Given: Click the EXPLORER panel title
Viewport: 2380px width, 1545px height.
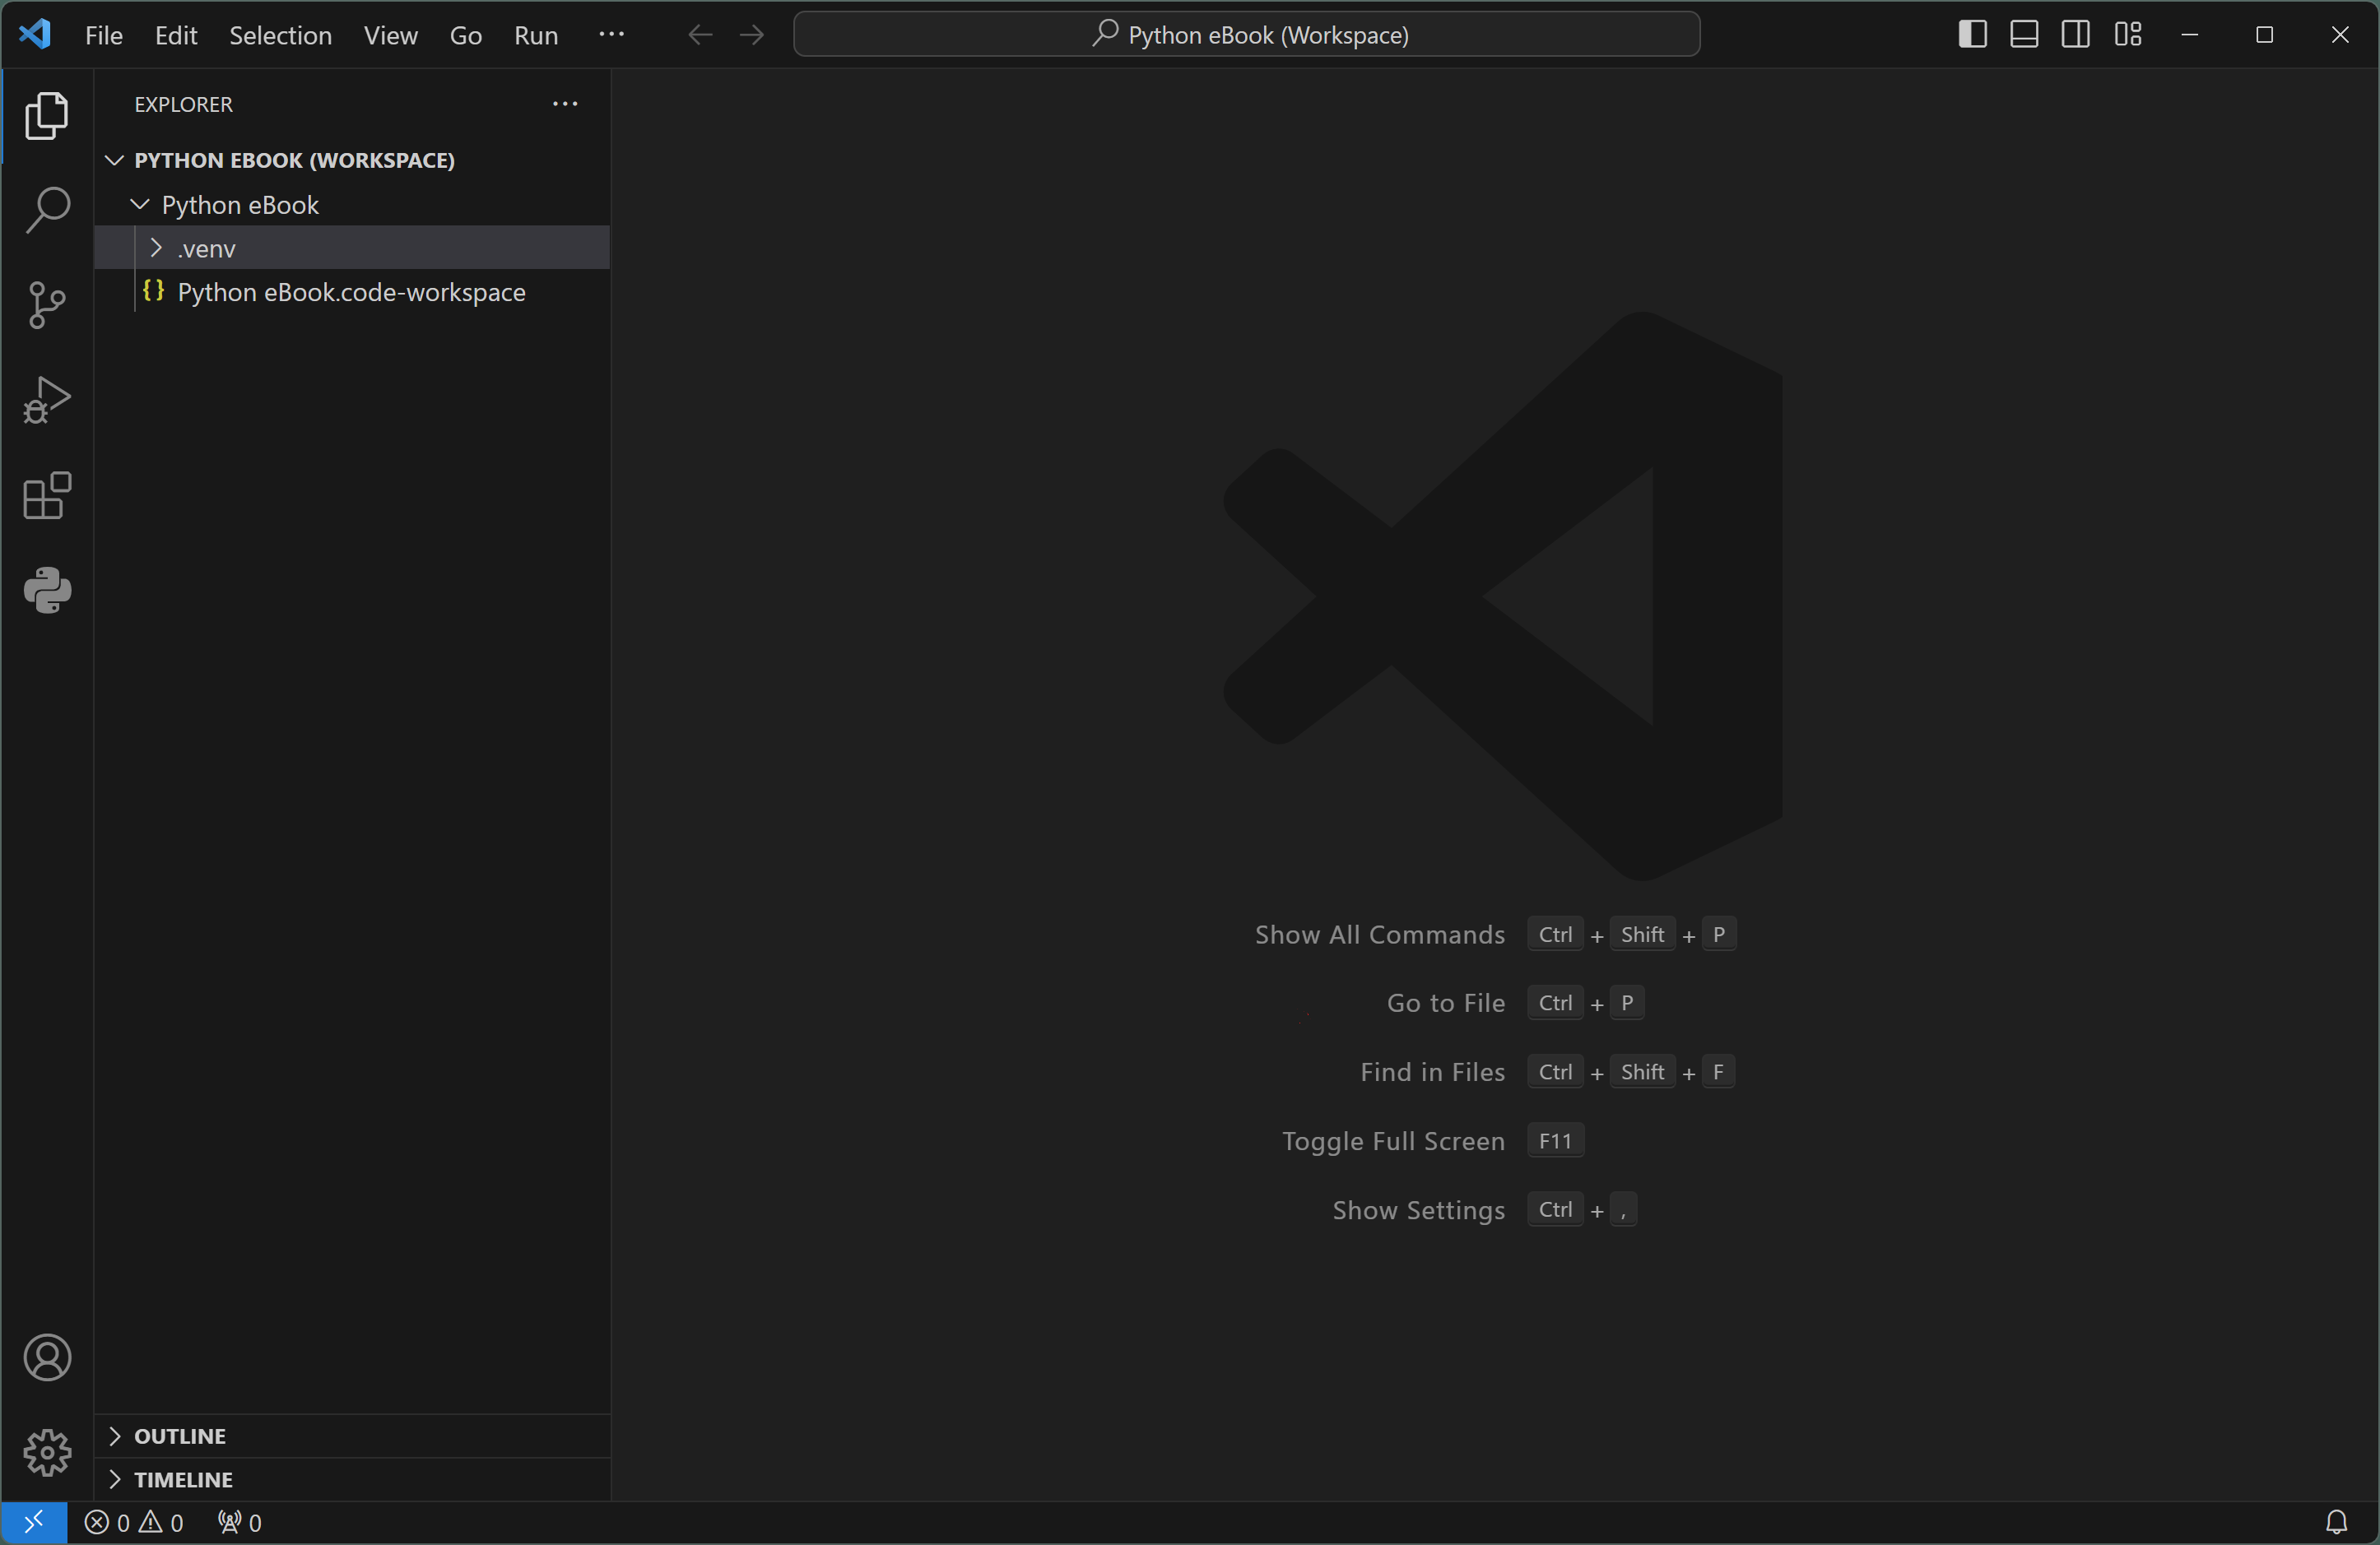Looking at the screenshot, I should click(183, 104).
